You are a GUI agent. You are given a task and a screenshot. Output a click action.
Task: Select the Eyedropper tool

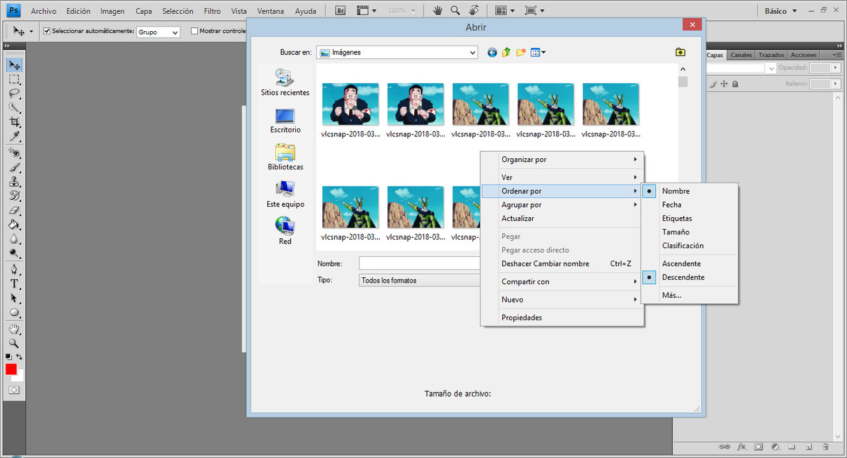coord(14,136)
